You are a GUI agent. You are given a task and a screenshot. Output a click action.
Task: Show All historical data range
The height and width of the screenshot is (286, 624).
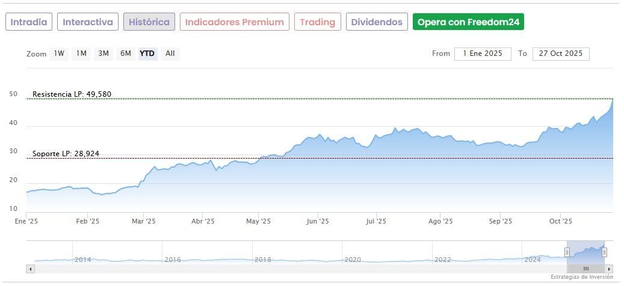click(170, 53)
